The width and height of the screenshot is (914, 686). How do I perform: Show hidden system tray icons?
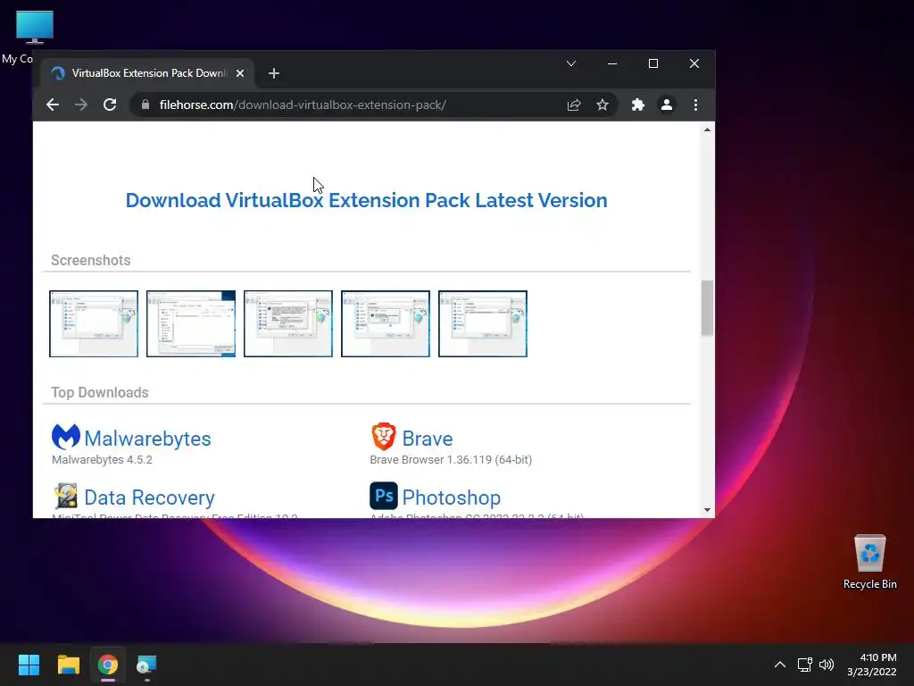[x=779, y=665]
